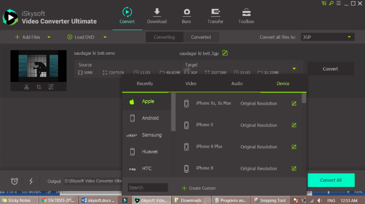
Task: Click the volume speaker tray icon
Action: (x=320, y=200)
